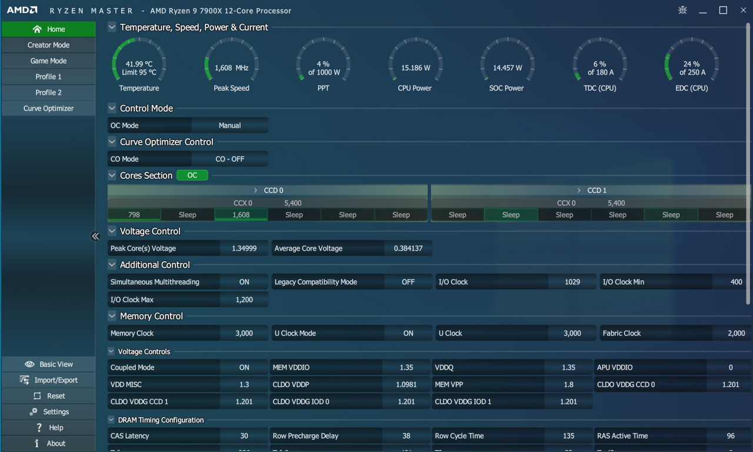
Task: Click MEM VPP value 1.8
Action: [569, 384]
